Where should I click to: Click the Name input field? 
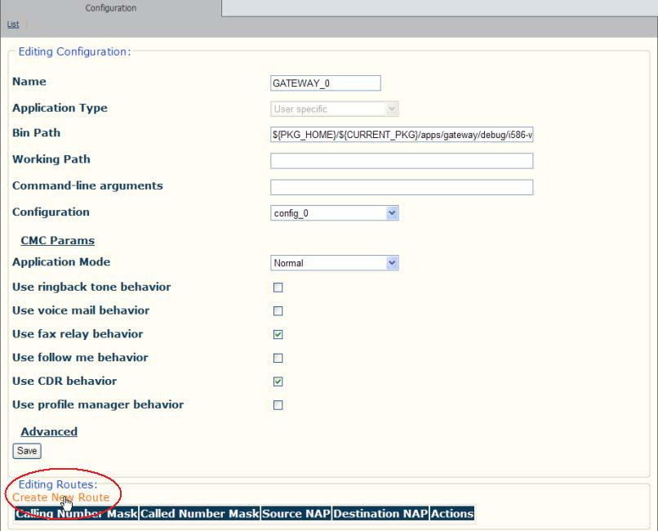coord(325,83)
